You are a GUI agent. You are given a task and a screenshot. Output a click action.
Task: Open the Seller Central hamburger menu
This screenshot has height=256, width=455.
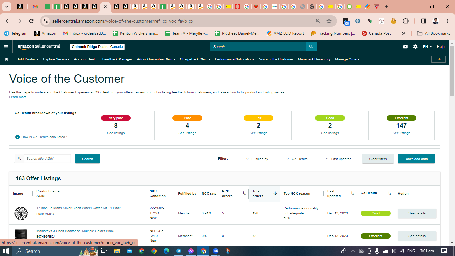[6, 47]
